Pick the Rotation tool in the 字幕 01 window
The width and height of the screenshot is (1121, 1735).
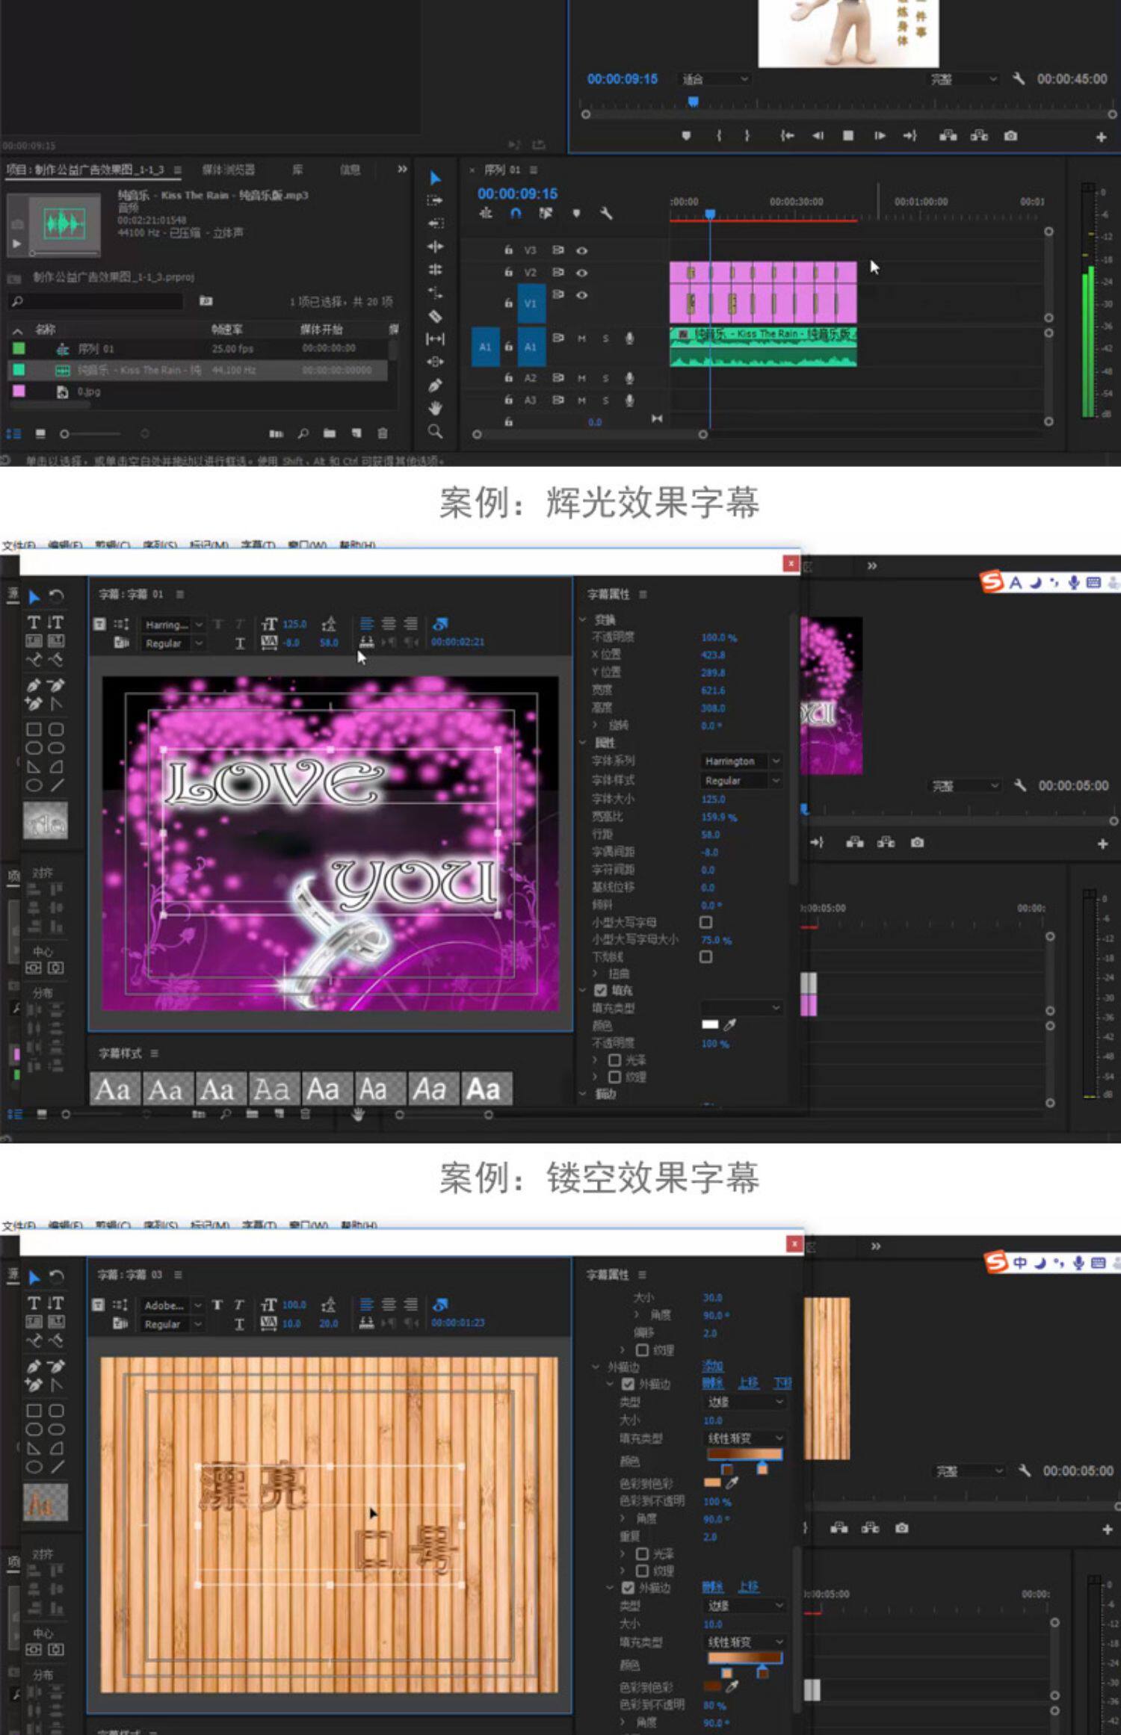56,596
